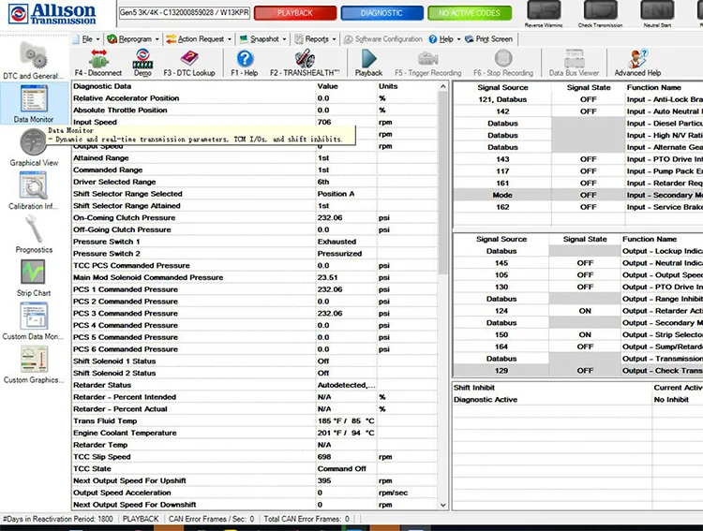Open the Custom Graphics sidebar view

click(x=33, y=364)
